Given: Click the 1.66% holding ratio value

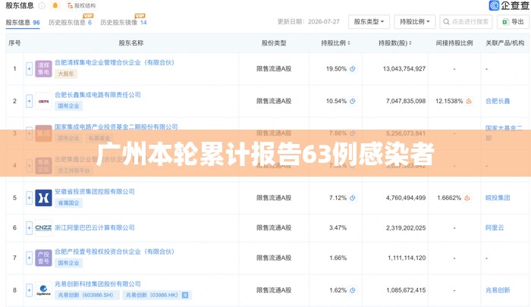Looking at the screenshot, I should 338,258.
